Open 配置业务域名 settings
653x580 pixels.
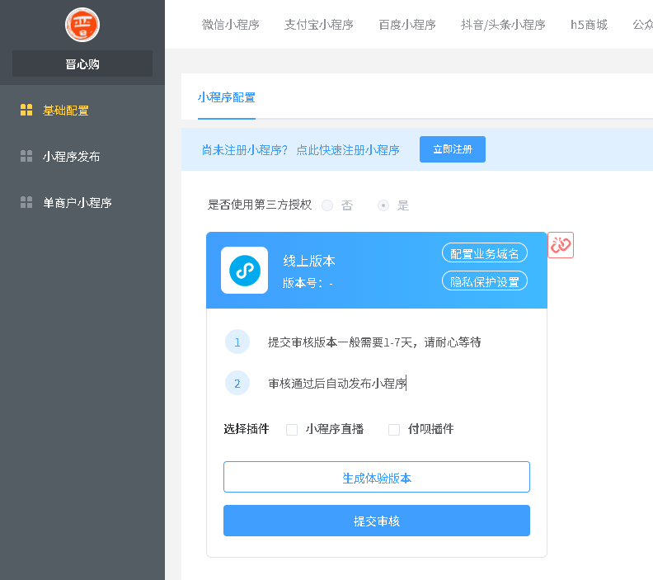coord(485,253)
